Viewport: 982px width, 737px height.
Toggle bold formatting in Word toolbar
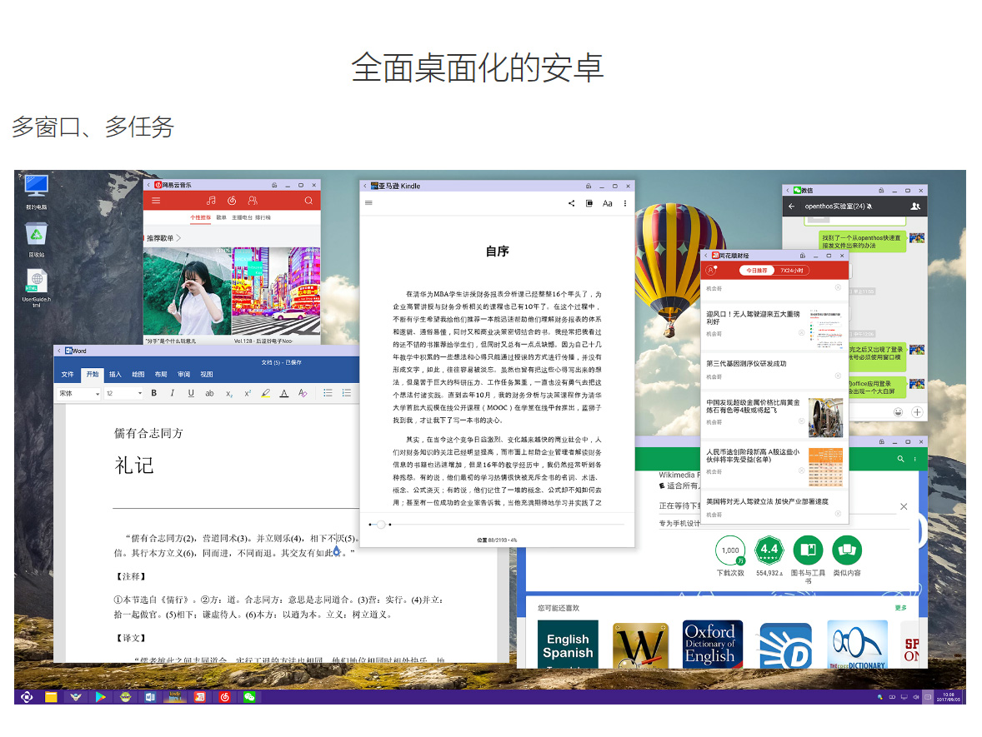tap(153, 393)
